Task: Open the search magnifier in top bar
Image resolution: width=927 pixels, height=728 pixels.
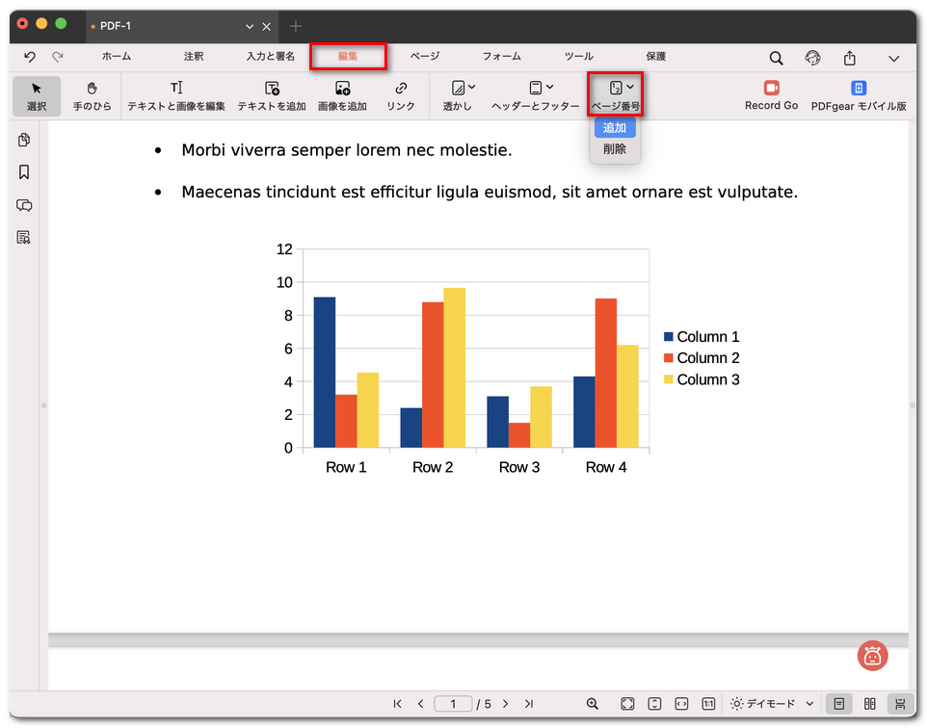Action: coord(776,58)
